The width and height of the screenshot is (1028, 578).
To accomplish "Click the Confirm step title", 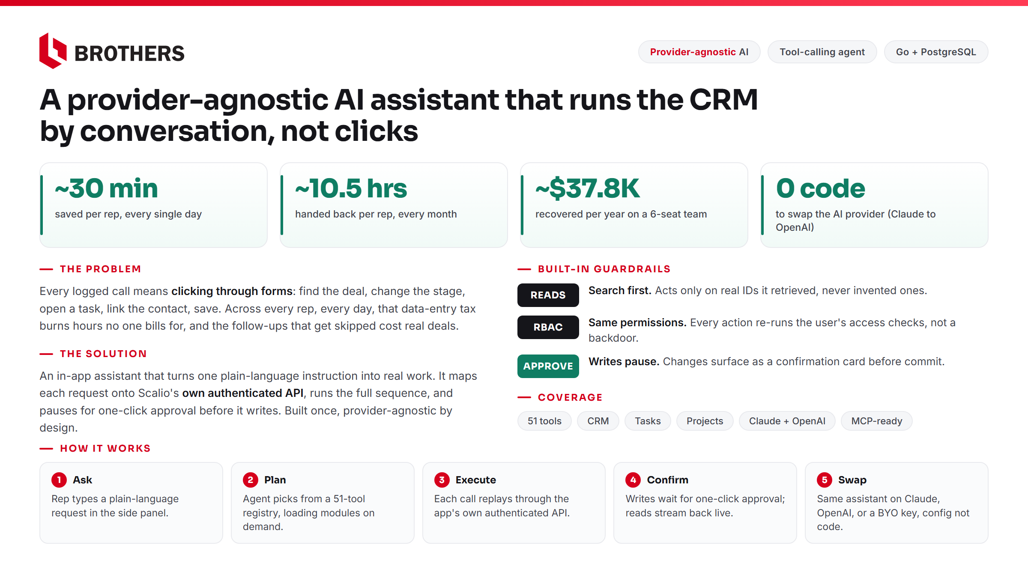I will click(667, 480).
